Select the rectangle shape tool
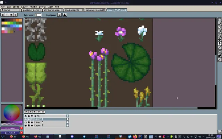The width and height of the screenshot is (222, 139). pyautogui.click(x=220, y=51)
